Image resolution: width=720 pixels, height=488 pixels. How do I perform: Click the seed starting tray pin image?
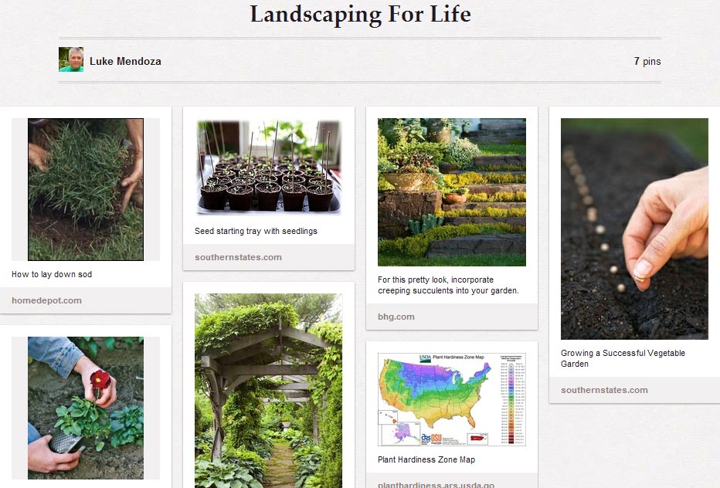tap(268, 165)
